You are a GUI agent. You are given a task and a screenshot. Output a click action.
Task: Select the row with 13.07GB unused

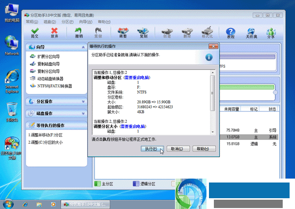pos(249,137)
